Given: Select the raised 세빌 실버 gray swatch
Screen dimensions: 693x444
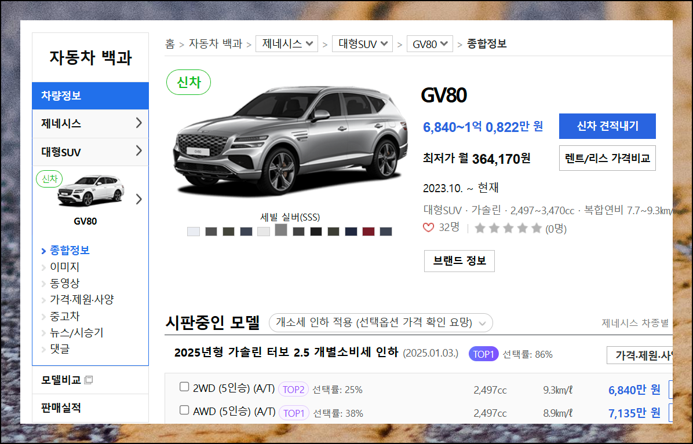Looking at the screenshot, I should coord(281,230).
